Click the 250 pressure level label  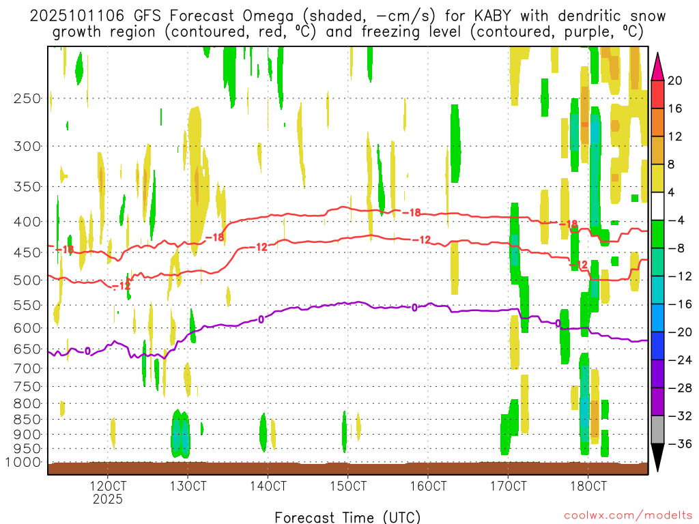click(x=27, y=98)
